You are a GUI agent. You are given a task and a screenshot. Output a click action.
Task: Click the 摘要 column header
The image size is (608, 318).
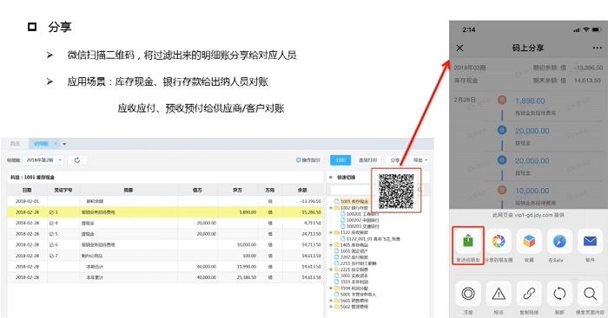tap(128, 190)
